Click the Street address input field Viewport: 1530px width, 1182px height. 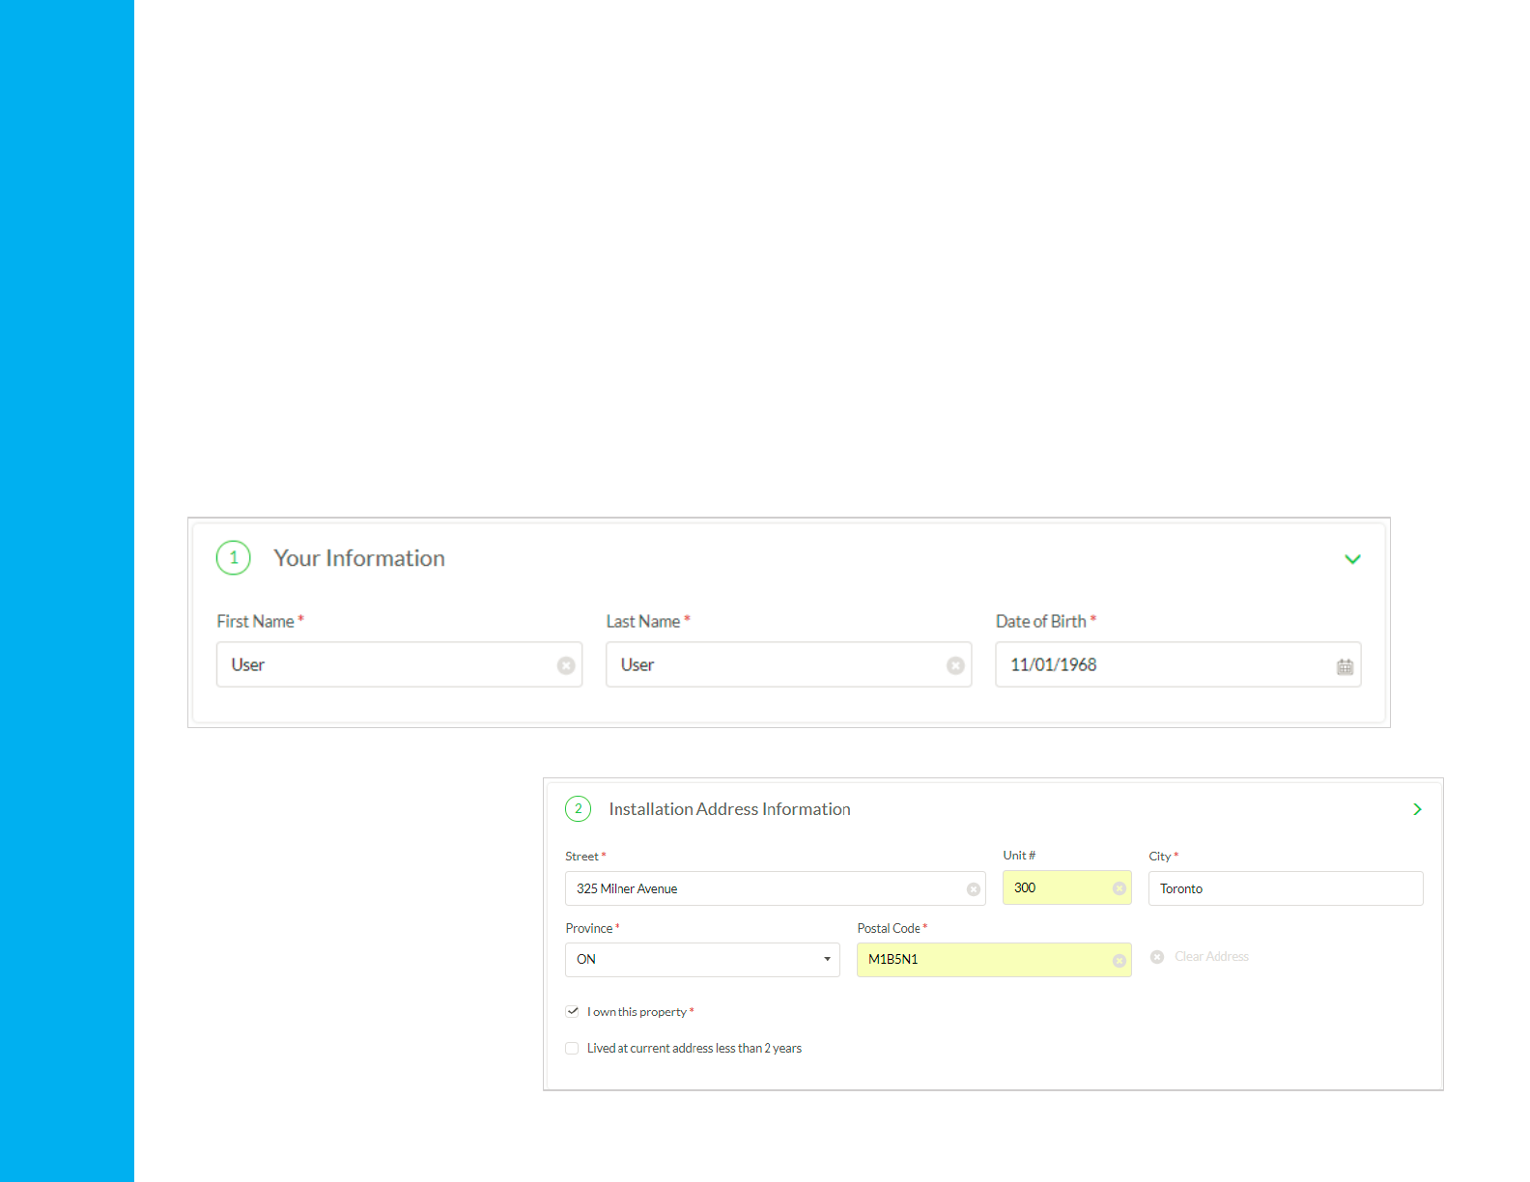[x=763, y=888]
